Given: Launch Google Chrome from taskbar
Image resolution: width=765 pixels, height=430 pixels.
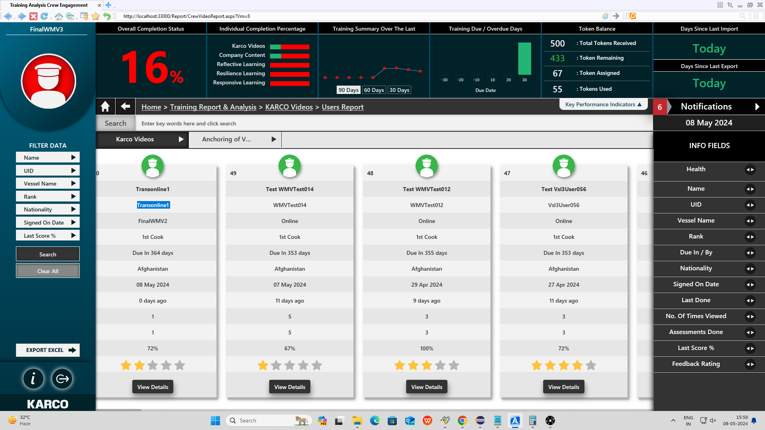Looking at the screenshot, I should pyautogui.click(x=462, y=420).
